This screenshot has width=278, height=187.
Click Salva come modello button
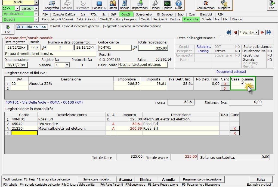(97, 179)
